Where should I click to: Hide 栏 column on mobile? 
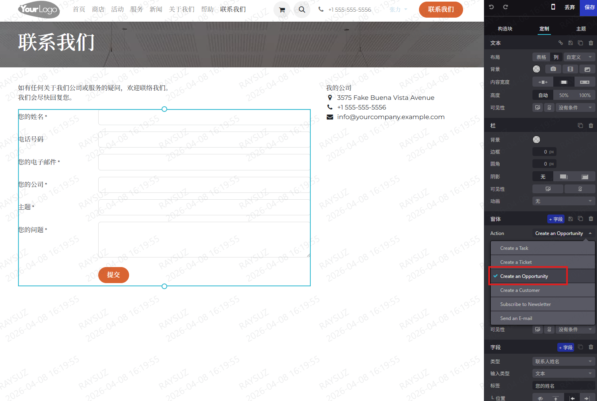point(580,189)
